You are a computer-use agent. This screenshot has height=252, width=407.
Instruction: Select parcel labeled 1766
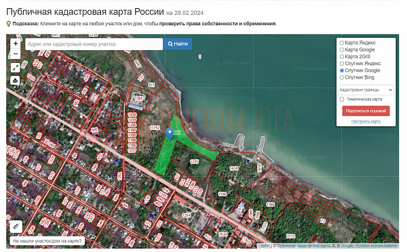click(222, 194)
